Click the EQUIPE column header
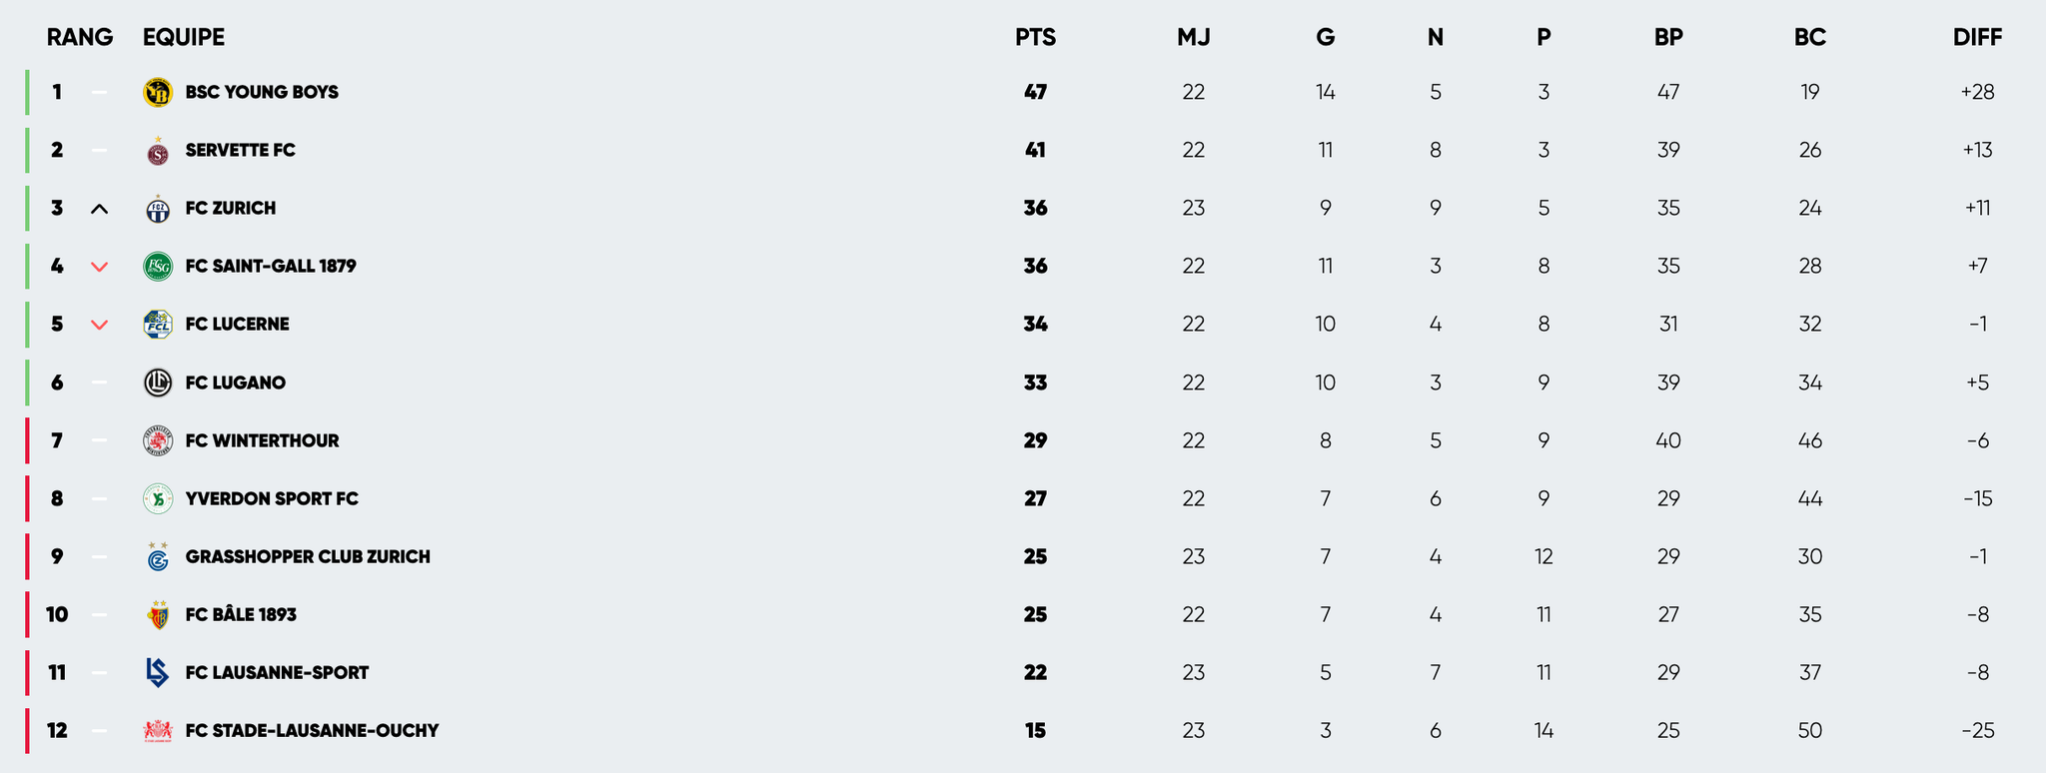The height and width of the screenshot is (773, 2046). (x=184, y=37)
